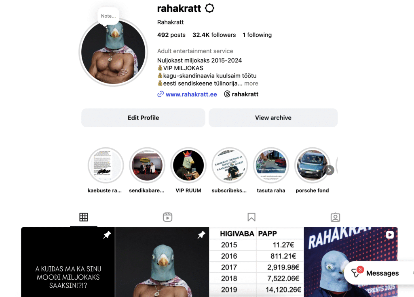Click the Edit Profile button

click(x=144, y=118)
